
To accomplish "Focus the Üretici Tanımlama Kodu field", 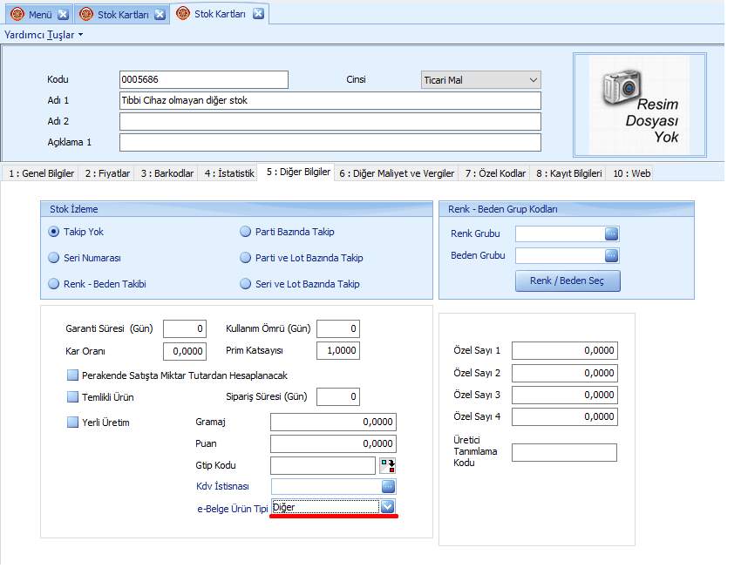I will click(x=564, y=453).
